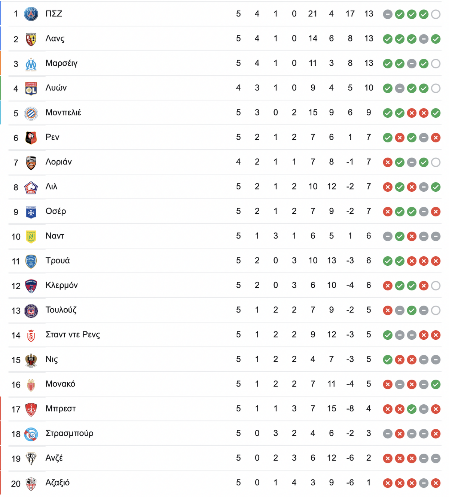Click the Λιλ club crest

click(x=31, y=186)
